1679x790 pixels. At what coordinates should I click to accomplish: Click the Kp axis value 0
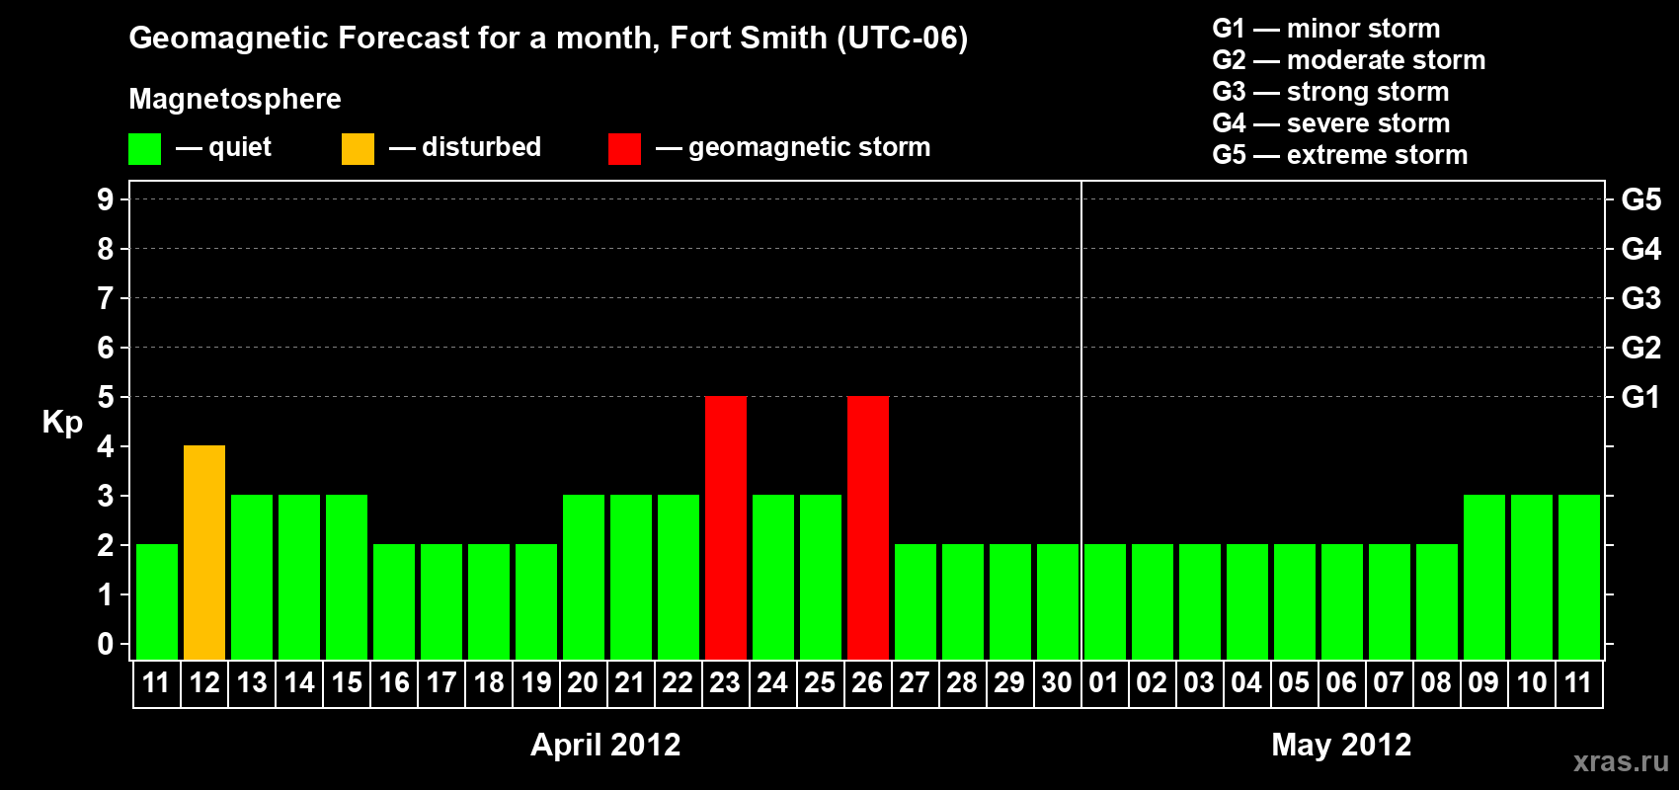[106, 644]
